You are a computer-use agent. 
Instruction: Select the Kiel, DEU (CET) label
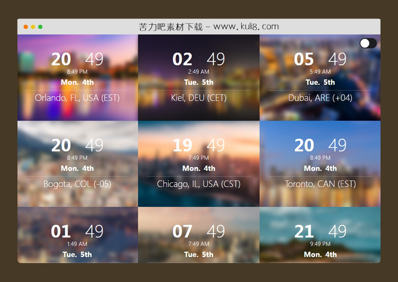(x=199, y=98)
